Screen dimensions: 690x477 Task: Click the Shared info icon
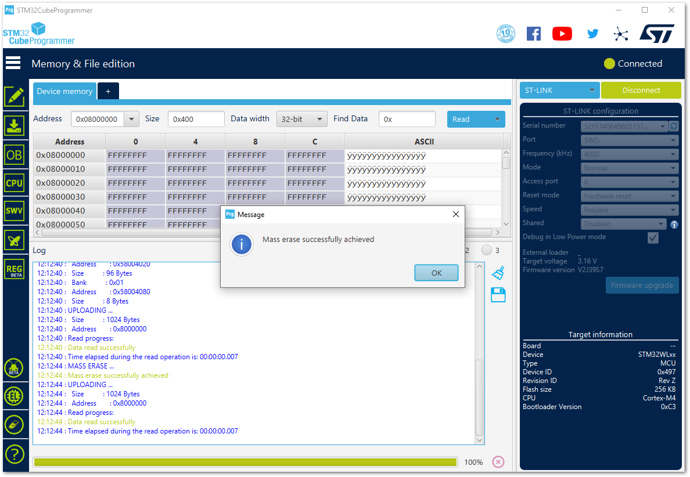pyautogui.click(x=674, y=225)
